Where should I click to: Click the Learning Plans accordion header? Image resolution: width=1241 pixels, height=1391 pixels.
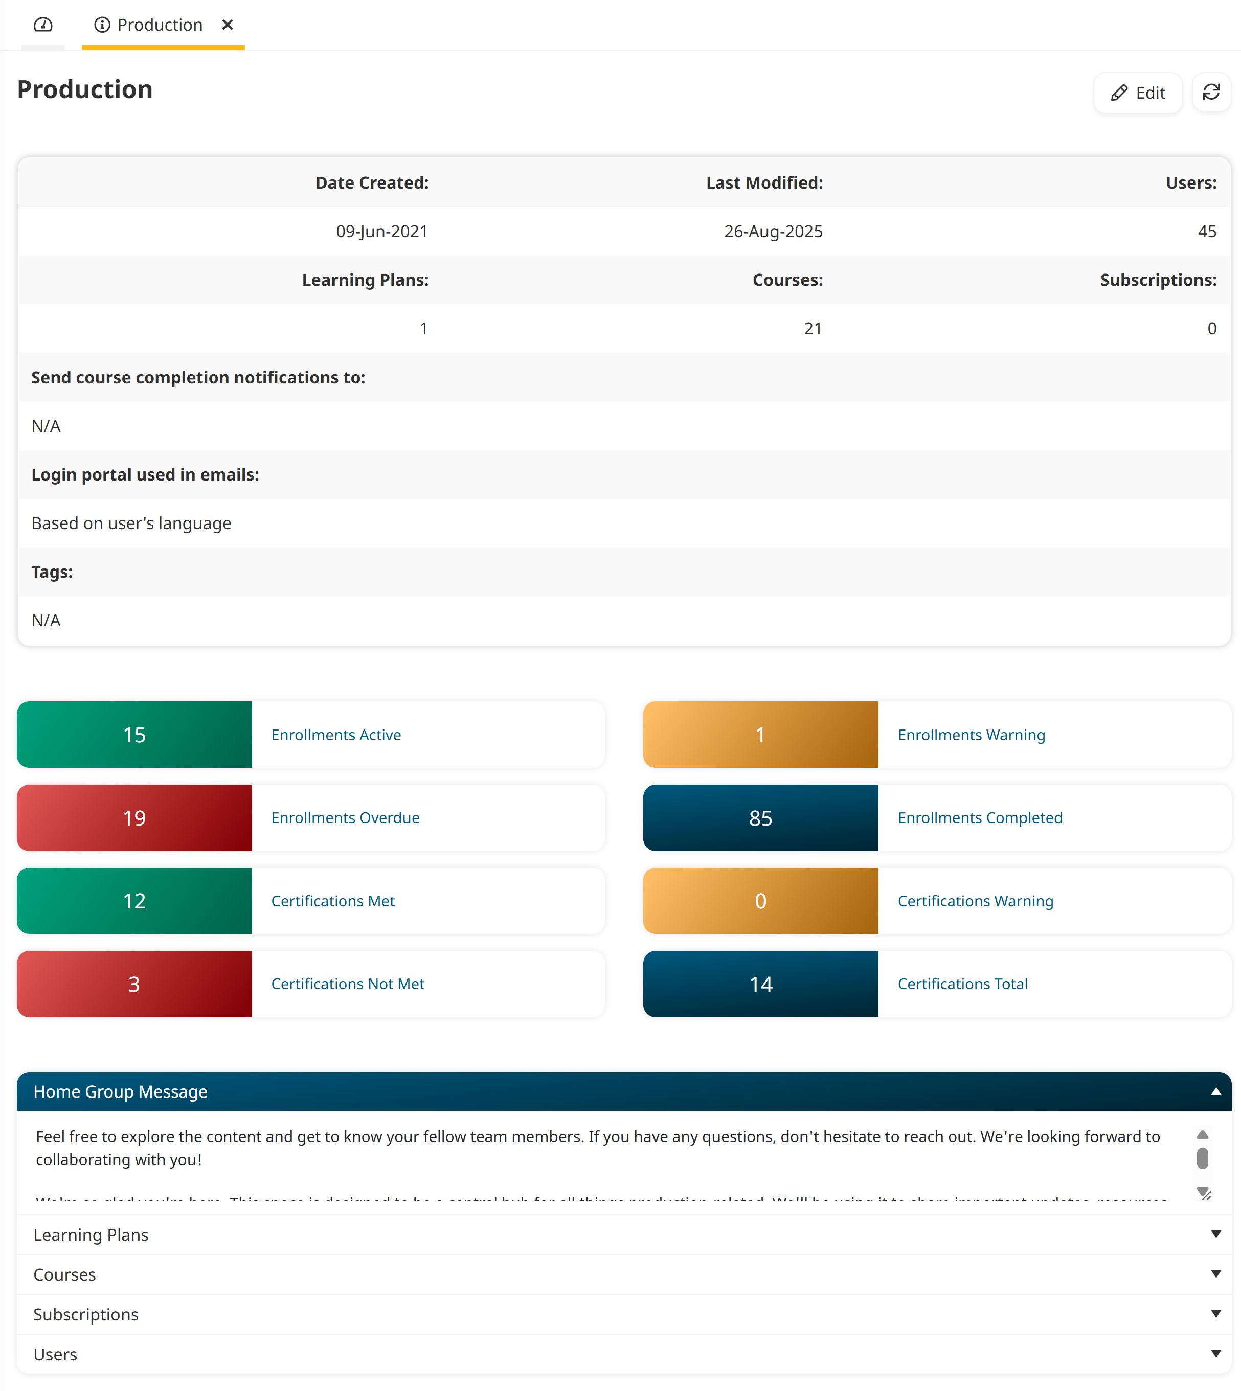point(624,1234)
